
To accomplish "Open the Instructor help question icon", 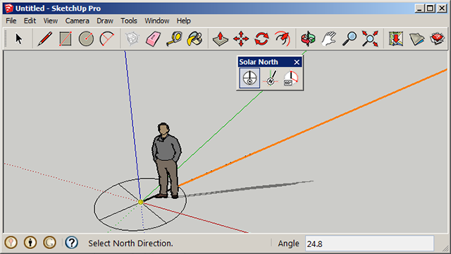I will pos(71,243).
